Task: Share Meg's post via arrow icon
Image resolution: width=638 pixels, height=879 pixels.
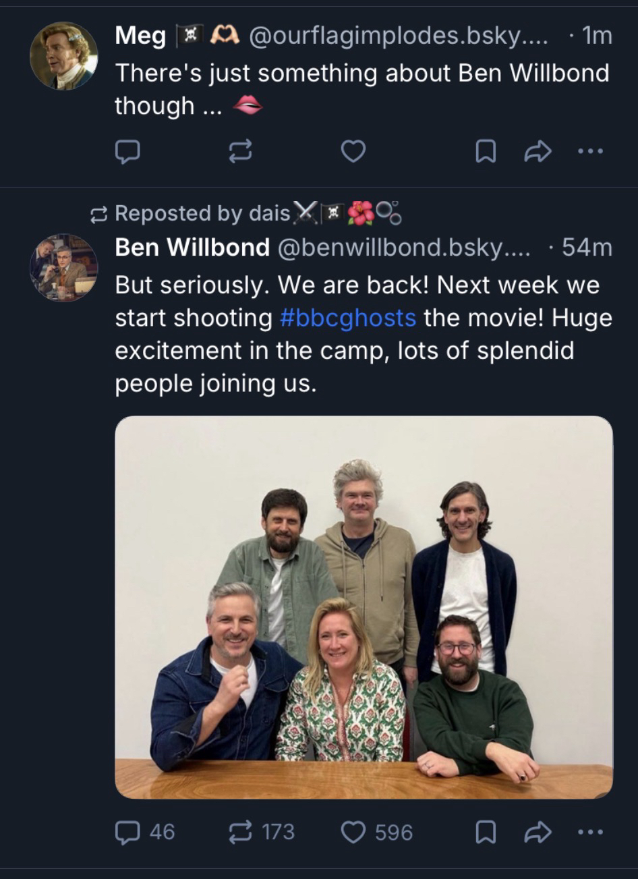Action: click(538, 152)
